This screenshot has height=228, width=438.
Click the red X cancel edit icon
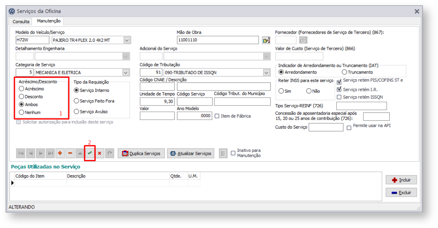tap(100, 153)
